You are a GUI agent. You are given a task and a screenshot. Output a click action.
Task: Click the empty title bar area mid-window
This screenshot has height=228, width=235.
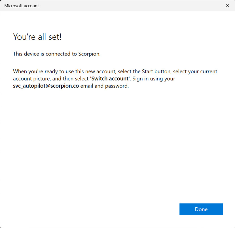click(128, 6)
